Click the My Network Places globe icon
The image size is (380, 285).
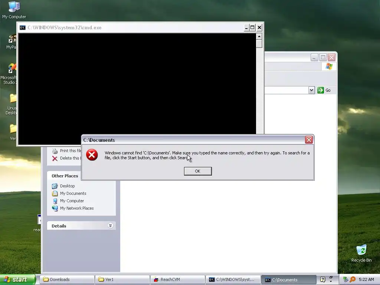(55, 208)
